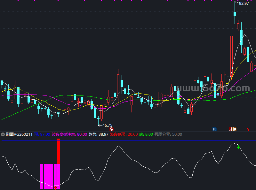
Task: Collapse the 副图 indicator panel chevron
Action: [x=3, y=134]
